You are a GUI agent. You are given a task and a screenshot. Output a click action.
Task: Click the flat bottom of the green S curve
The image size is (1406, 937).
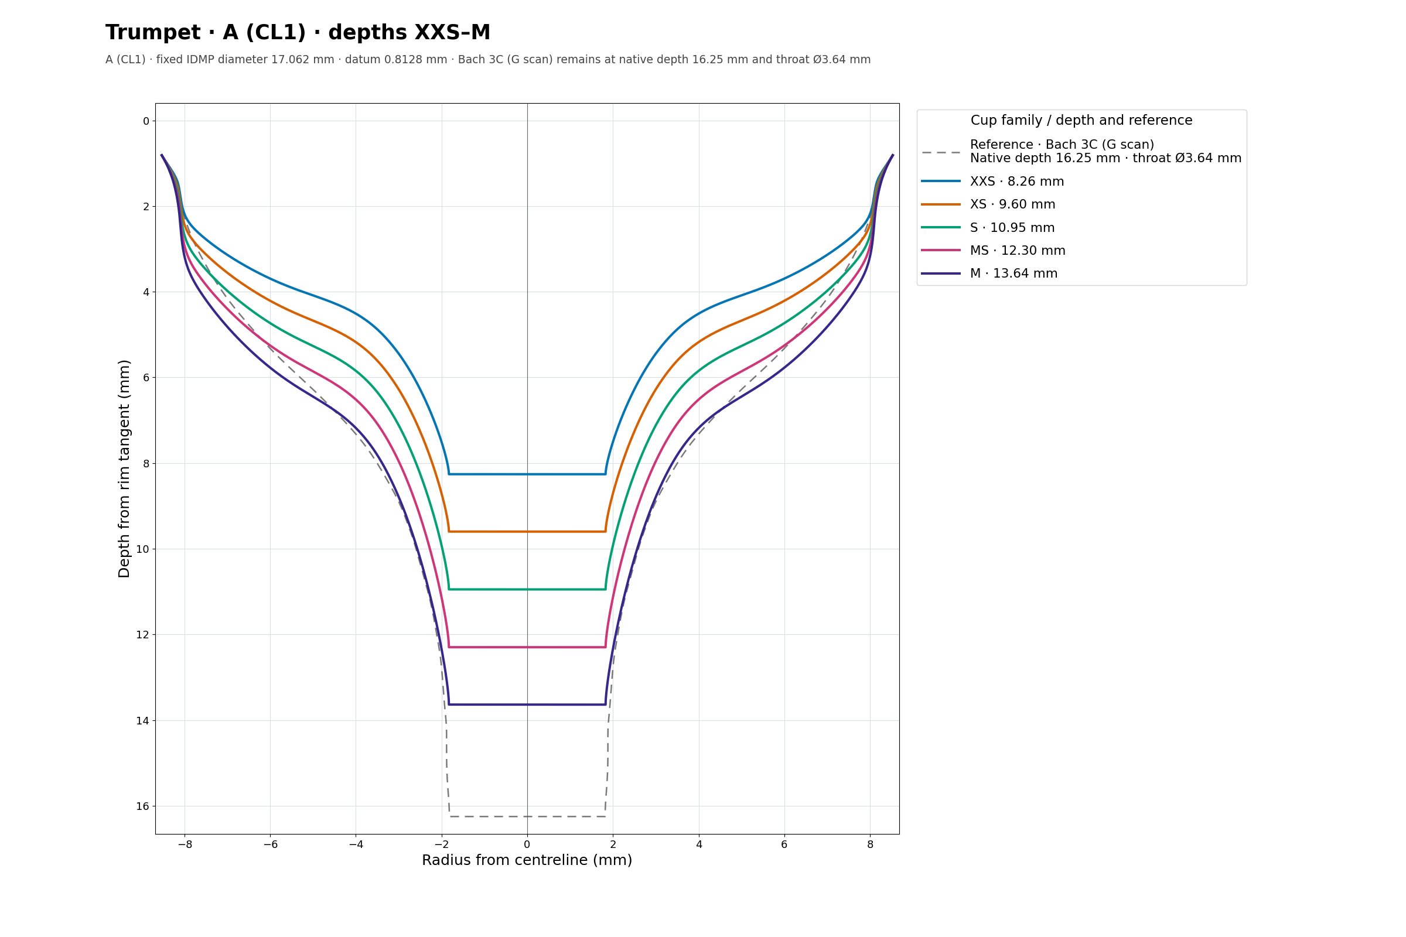click(x=527, y=589)
